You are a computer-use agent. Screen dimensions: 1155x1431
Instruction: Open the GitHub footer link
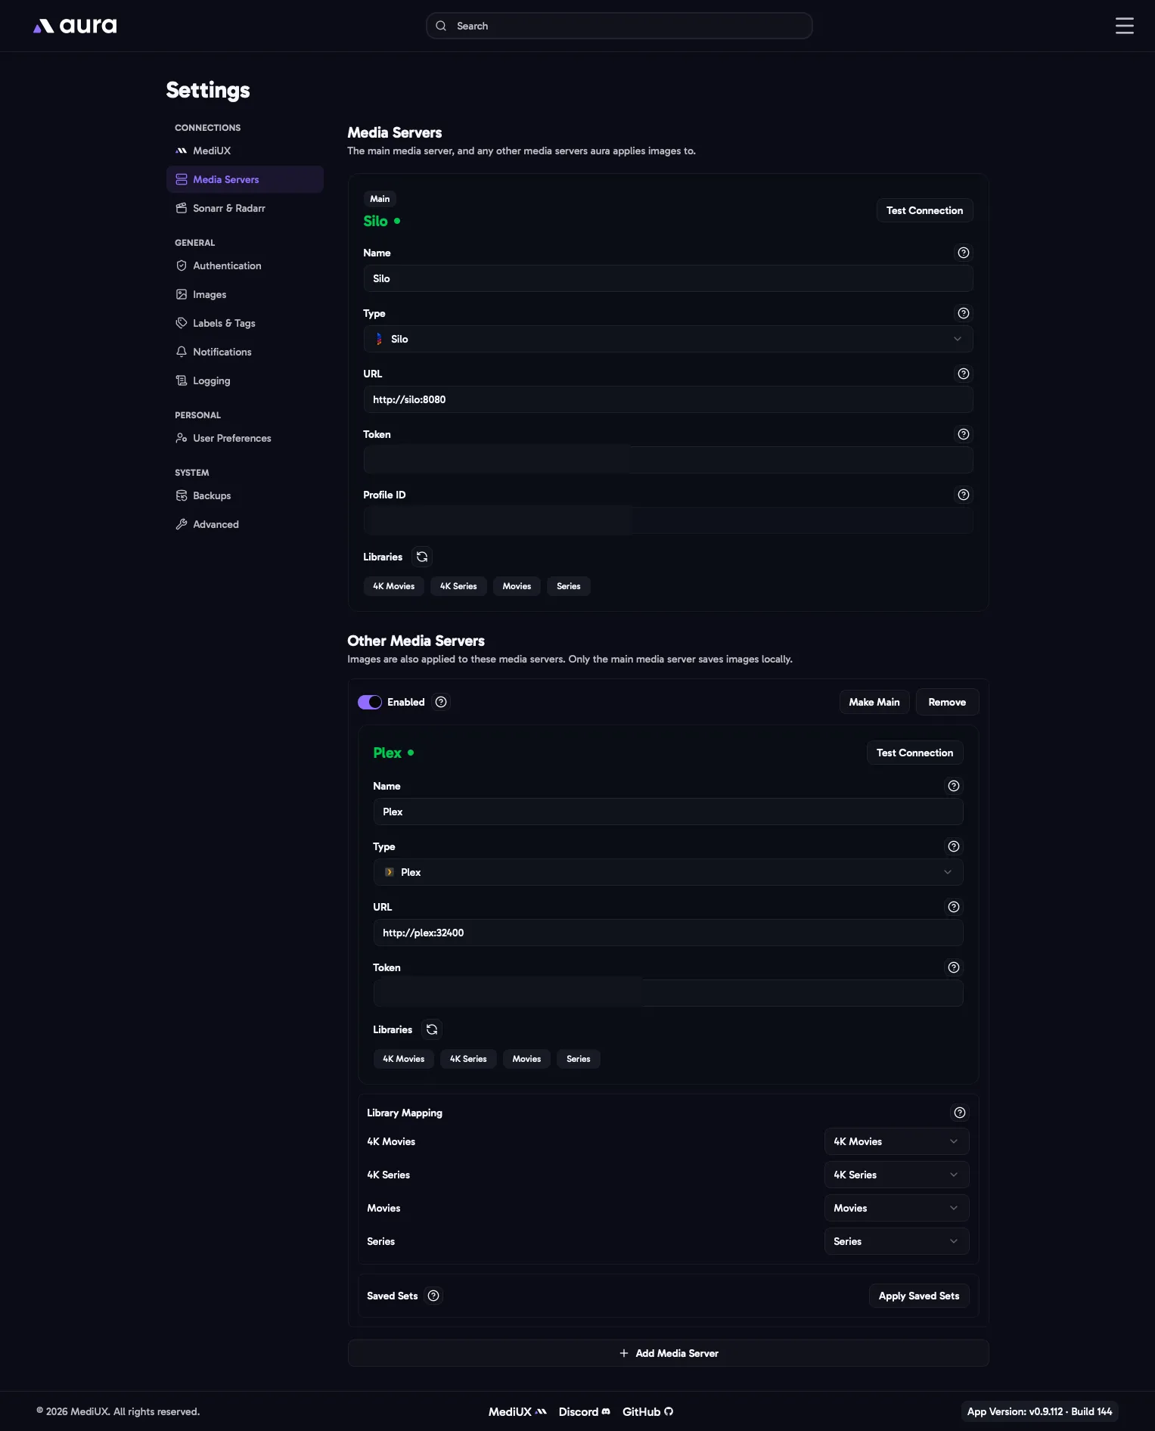(647, 1411)
